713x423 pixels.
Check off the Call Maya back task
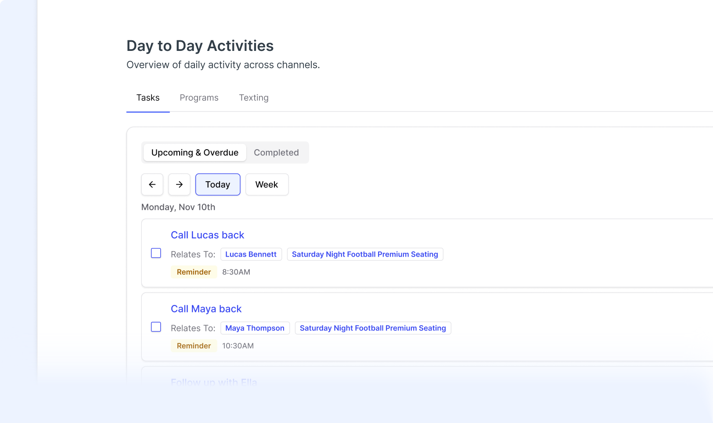156,327
